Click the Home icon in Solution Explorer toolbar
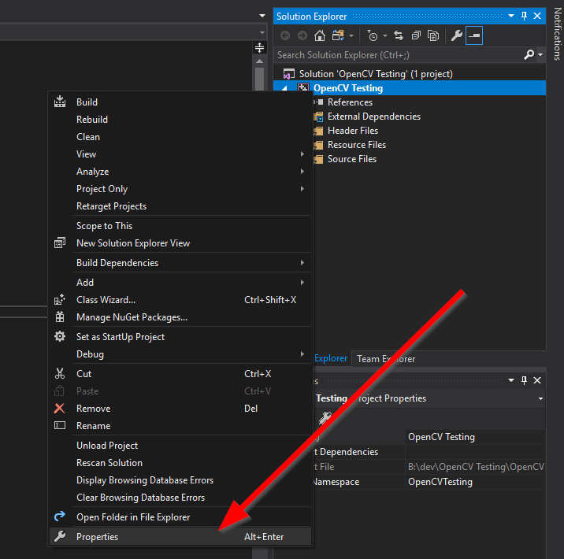Viewport: 564px width, 559px height. pos(319,35)
